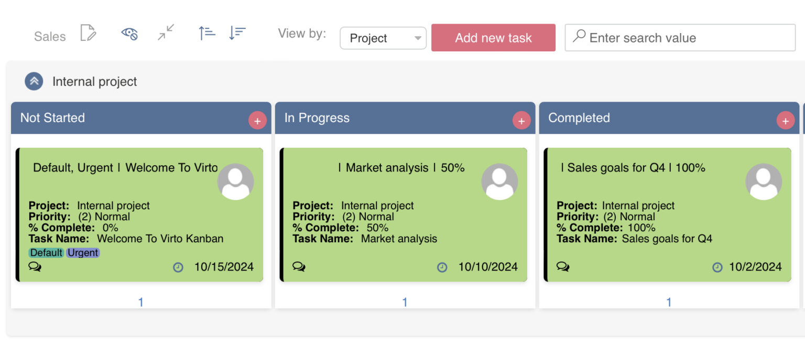Image resolution: width=805 pixels, height=346 pixels.
Task: Open the task count link under Completed
Action: [x=668, y=301]
